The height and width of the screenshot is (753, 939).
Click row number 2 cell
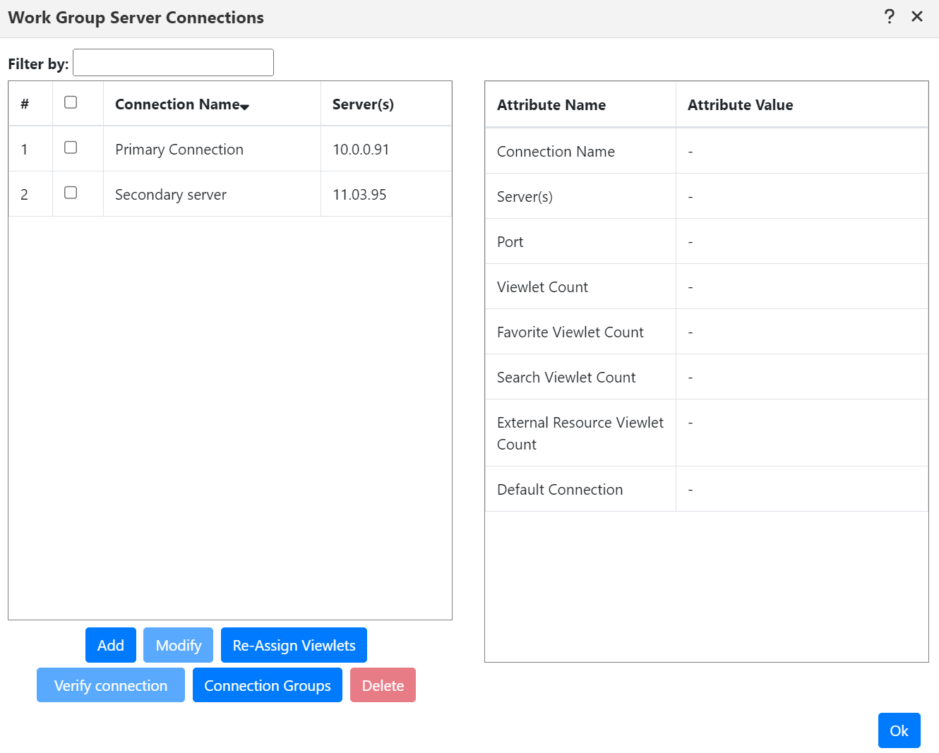[x=30, y=194]
